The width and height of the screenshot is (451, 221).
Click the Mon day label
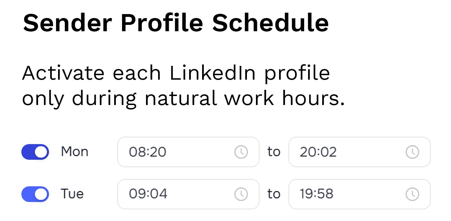[74, 152]
